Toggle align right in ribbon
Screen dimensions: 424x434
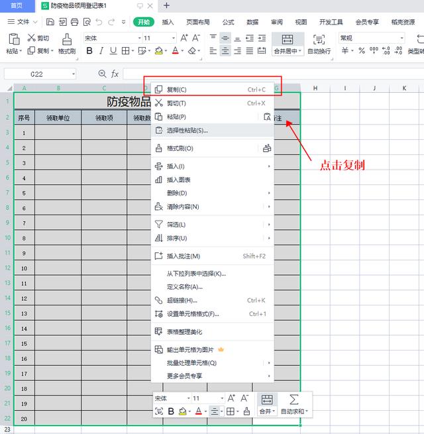click(237, 50)
